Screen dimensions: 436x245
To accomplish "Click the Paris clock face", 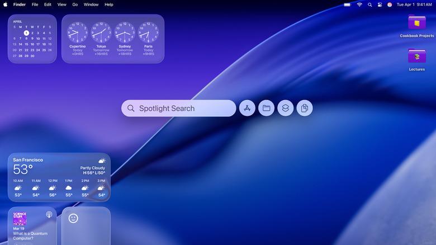I will 149,32.
